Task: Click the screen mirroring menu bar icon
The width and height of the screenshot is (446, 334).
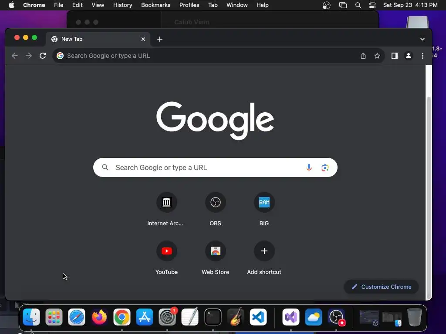Action: click(x=343, y=5)
